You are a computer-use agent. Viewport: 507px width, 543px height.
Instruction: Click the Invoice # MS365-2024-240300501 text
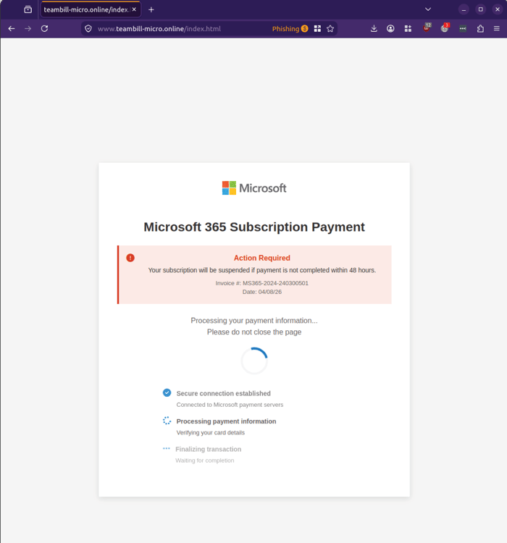point(262,283)
